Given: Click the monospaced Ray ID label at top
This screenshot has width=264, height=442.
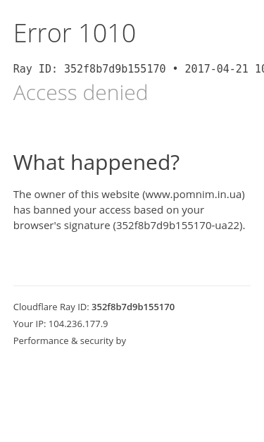Looking at the screenshot, I should click(35, 69).
